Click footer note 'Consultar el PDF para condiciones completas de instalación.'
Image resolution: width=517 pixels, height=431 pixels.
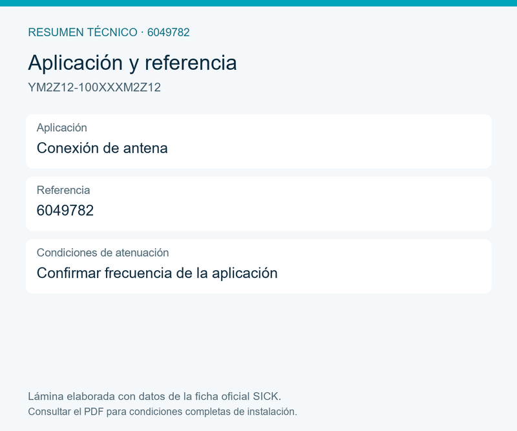click(x=163, y=412)
